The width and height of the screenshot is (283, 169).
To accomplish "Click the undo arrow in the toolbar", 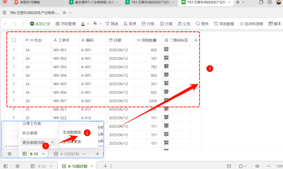I will pyautogui.click(x=14, y=24).
